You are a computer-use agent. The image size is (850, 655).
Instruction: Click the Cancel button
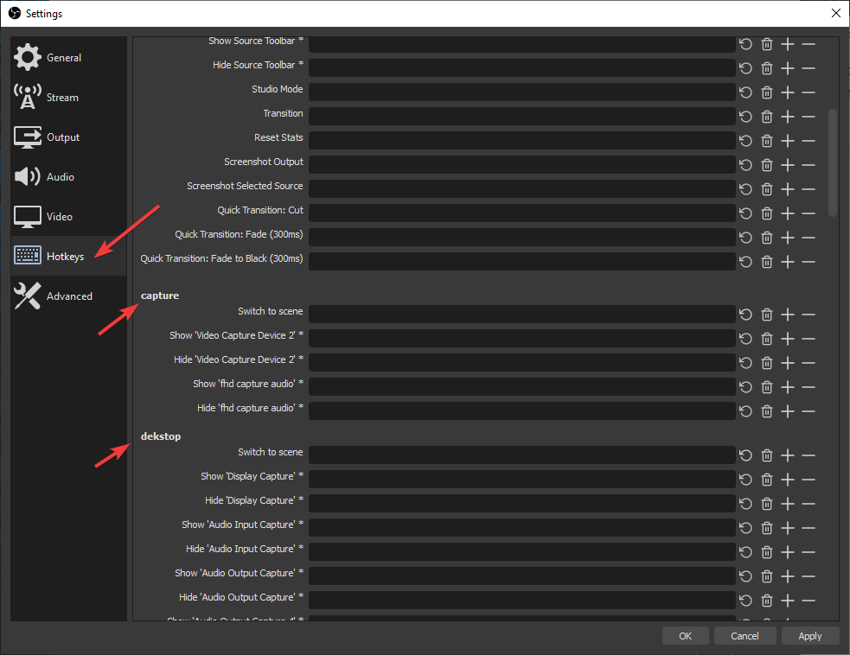(x=745, y=636)
